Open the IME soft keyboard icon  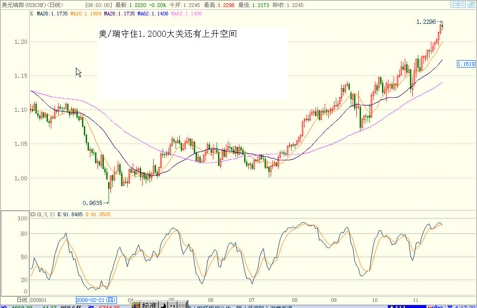pyautogui.click(x=182, y=305)
